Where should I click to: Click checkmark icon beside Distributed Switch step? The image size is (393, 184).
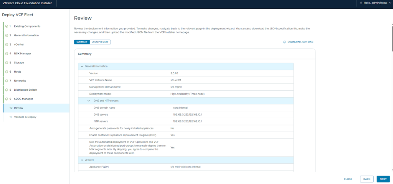point(7,90)
